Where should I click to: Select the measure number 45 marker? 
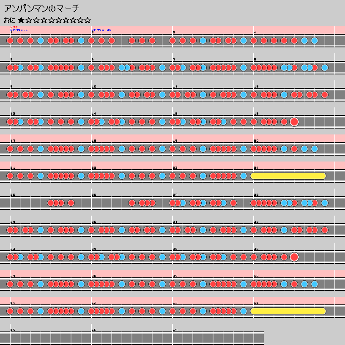[x=13, y=330]
